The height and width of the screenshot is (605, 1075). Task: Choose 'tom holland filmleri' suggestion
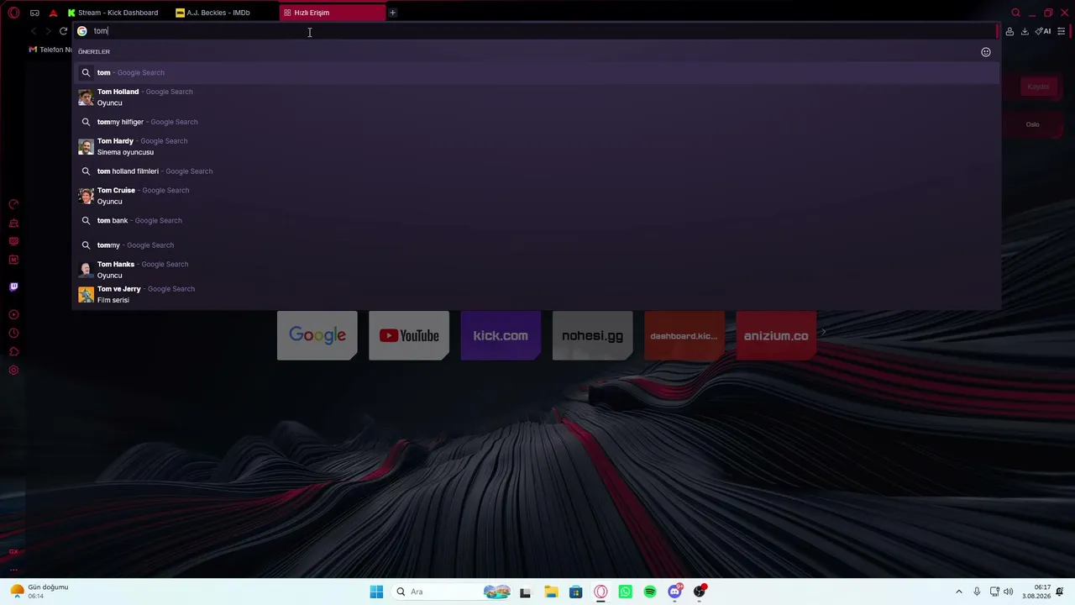coord(536,171)
